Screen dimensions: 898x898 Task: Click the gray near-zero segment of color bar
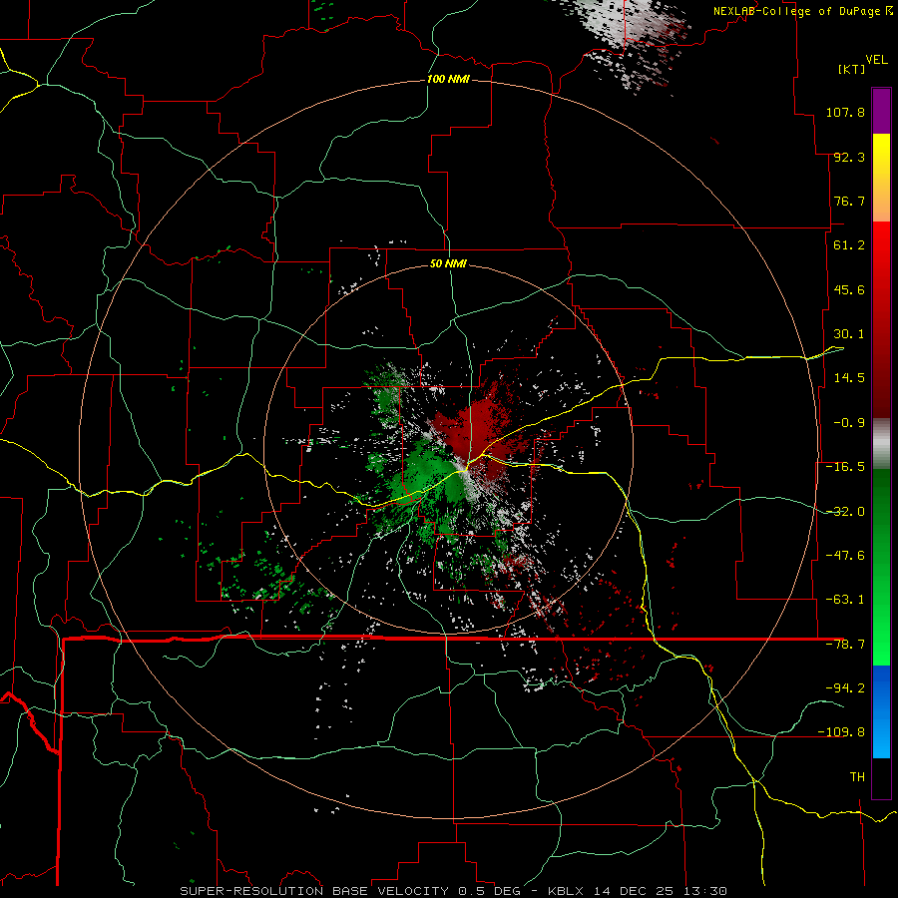881,444
